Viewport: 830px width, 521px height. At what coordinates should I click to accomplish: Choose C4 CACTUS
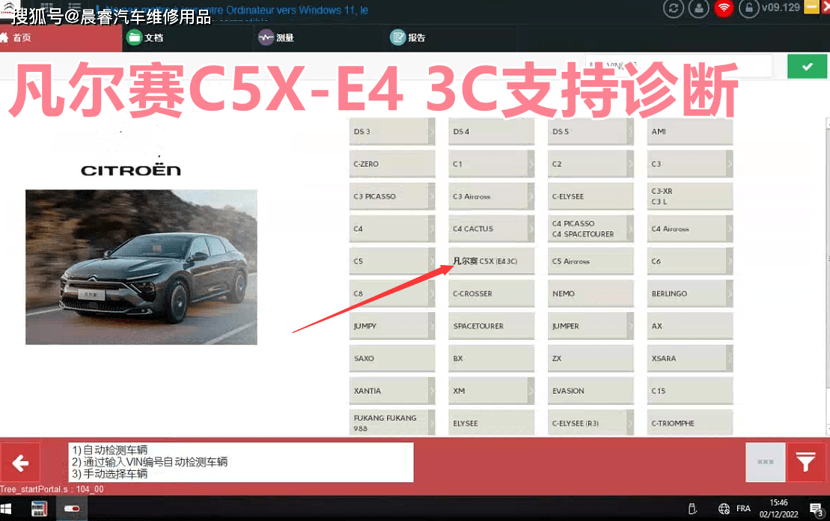tap(491, 229)
